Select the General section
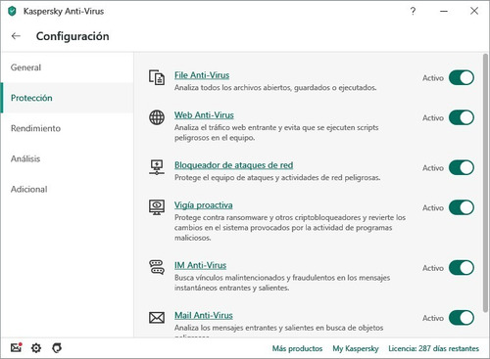 pyautogui.click(x=67, y=67)
